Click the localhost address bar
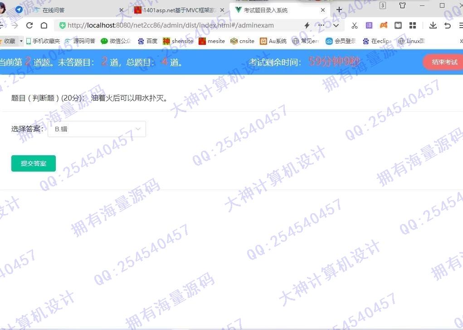 [171, 25]
